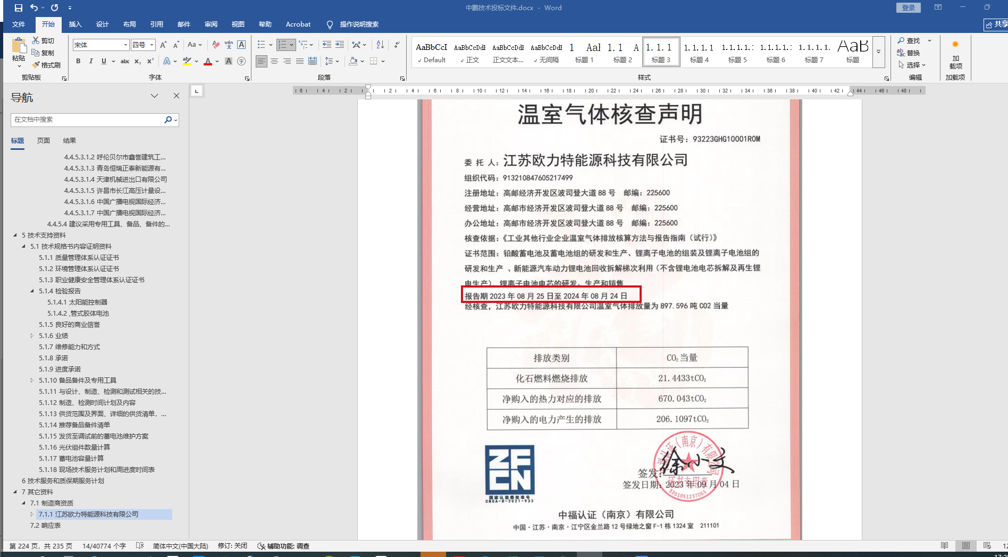Image resolution: width=1008 pixels, height=557 pixels.
Task: Open the 布局 (Layout) ribbon tab
Action: coord(129,24)
